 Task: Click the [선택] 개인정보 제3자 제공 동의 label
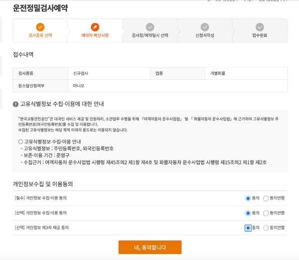(41, 228)
